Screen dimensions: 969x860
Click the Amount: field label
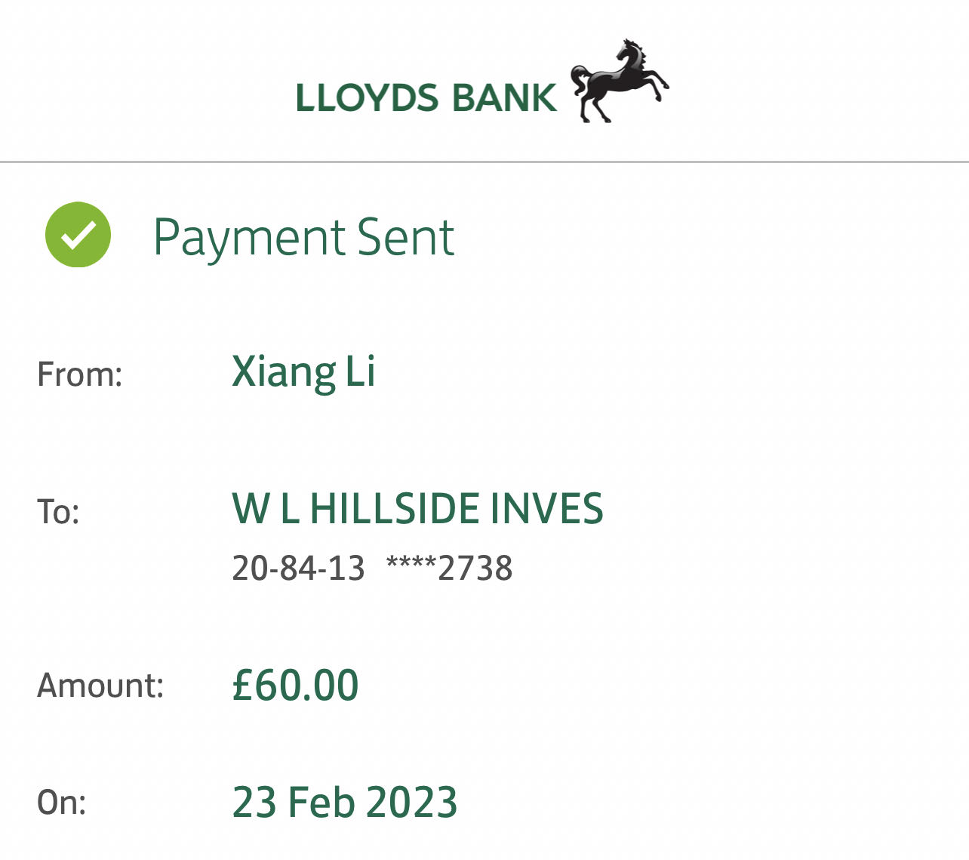[100, 686]
